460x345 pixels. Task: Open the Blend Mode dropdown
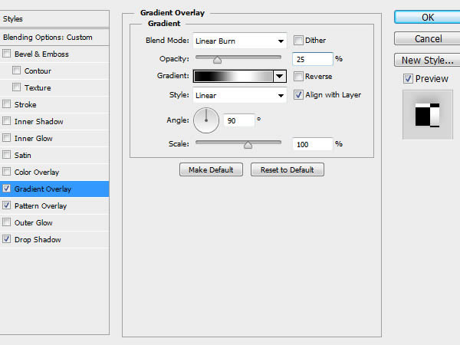pos(240,41)
